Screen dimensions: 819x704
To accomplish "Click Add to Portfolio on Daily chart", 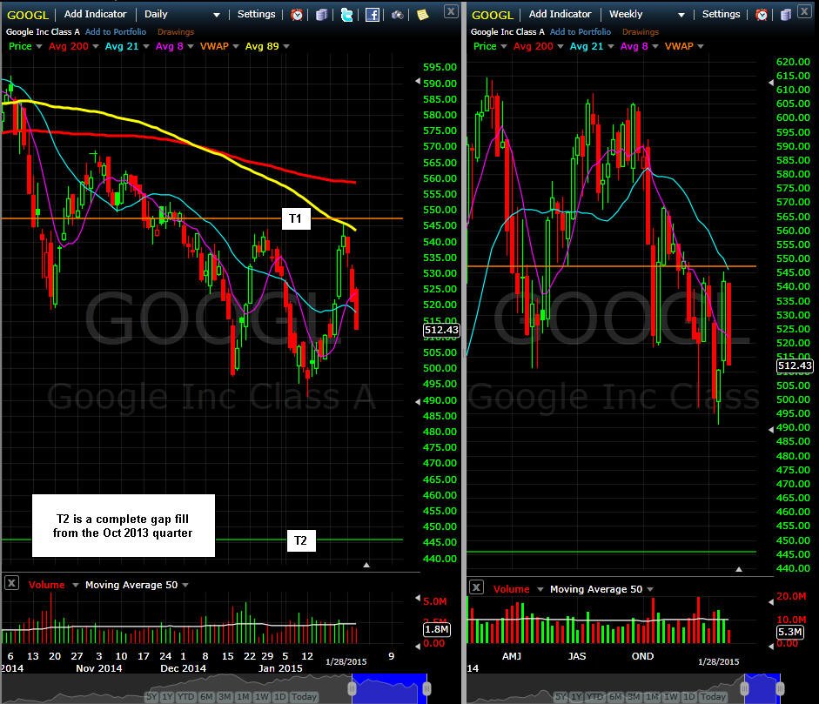I will click(116, 32).
